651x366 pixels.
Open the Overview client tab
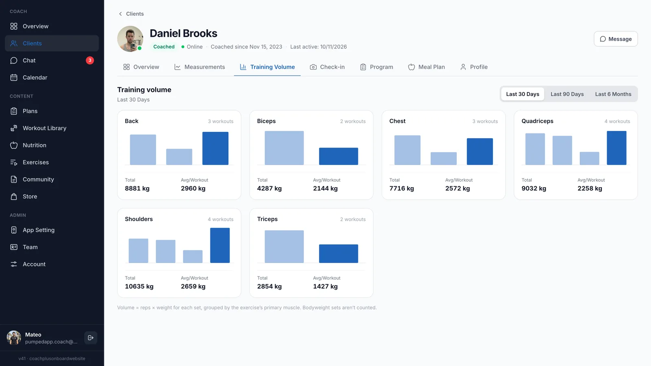(141, 67)
